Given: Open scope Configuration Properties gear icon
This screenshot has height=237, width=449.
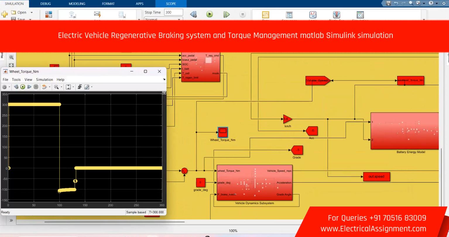Looking at the screenshot, I should (x=4, y=87).
